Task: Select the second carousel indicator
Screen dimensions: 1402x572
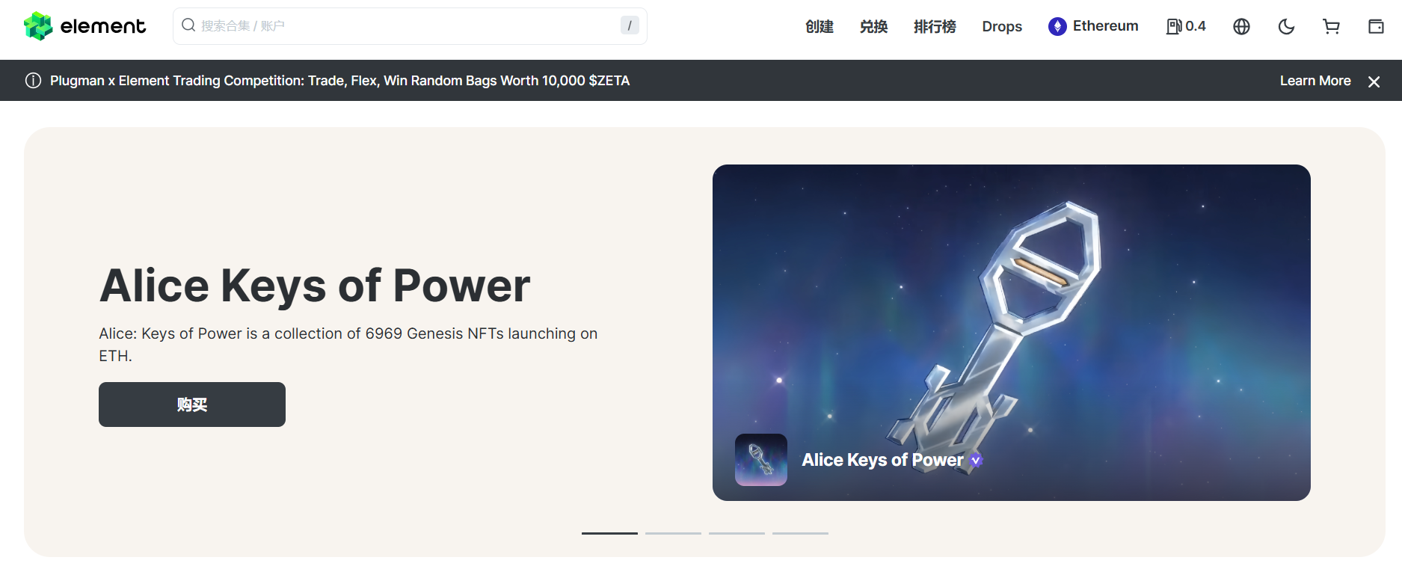Action: point(673,533)
